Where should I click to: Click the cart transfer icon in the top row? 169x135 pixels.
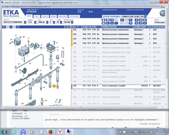point(130,20)
